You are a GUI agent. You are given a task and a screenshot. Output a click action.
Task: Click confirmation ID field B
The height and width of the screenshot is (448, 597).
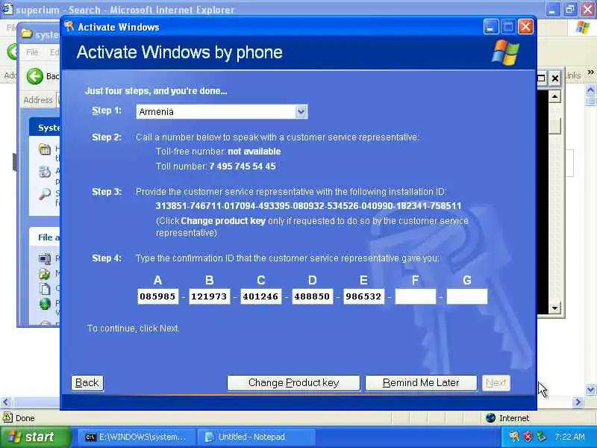210,296
